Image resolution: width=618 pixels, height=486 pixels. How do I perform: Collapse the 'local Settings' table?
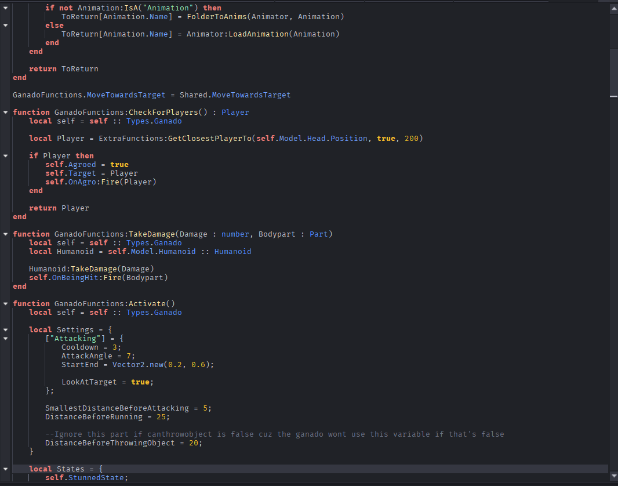click(x=6, y=329)
